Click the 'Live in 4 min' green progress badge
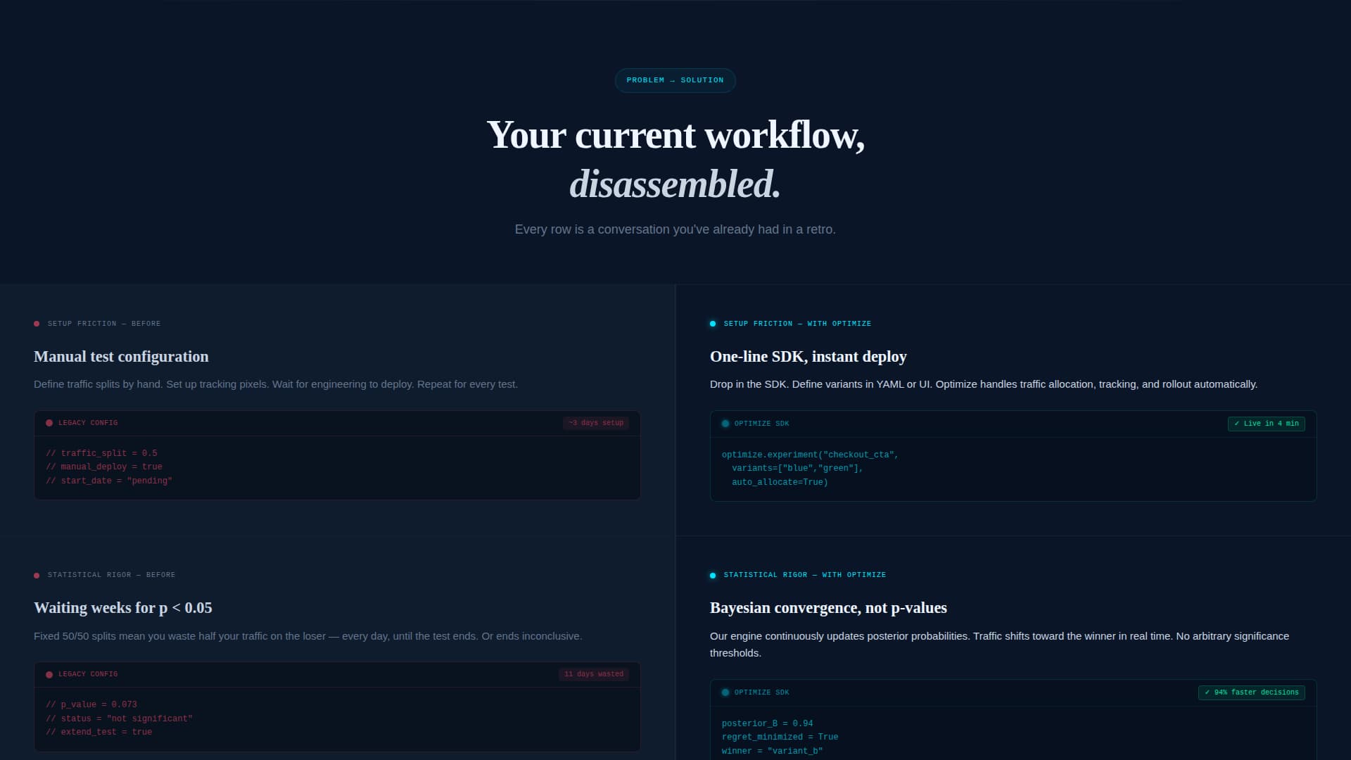 [x=1266, y=424]
